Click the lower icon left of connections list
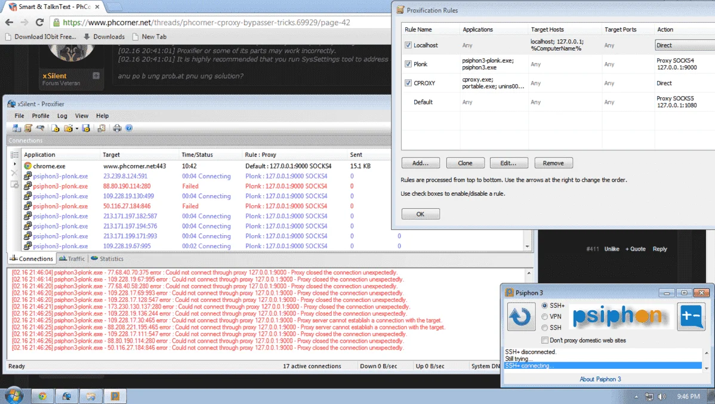 click(14, 184)
